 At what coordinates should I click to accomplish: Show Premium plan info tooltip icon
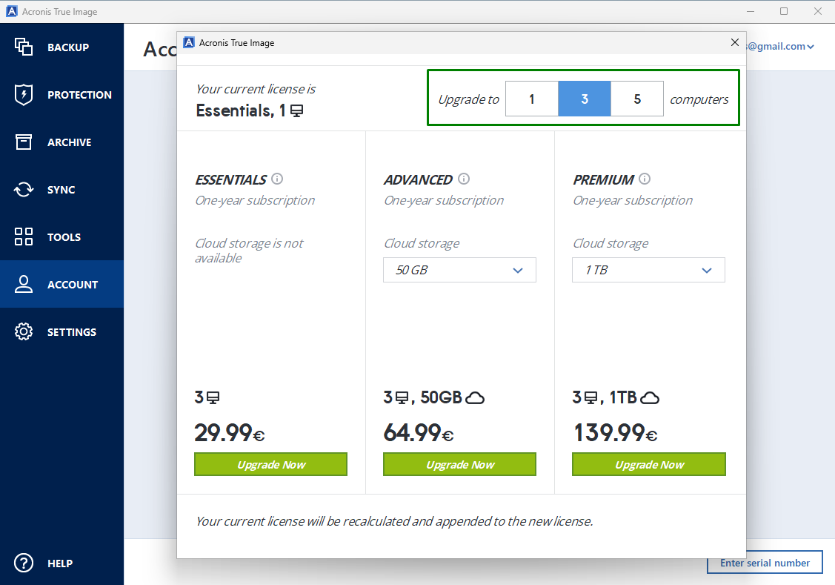[x=644, y=179]
